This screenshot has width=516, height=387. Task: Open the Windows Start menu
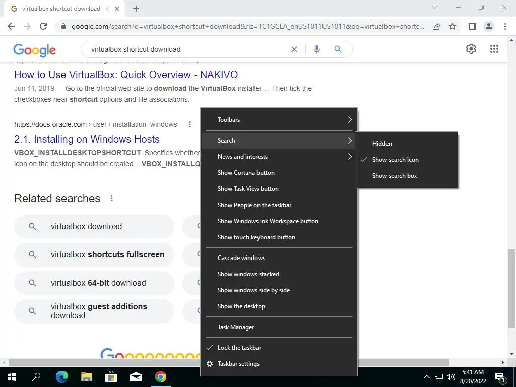coord(12,377)
